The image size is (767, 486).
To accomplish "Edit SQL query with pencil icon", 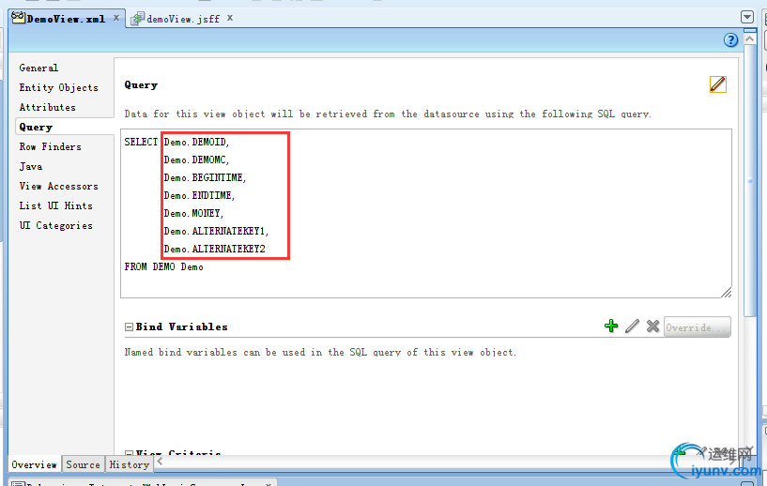I will click(x=717, y=84).
